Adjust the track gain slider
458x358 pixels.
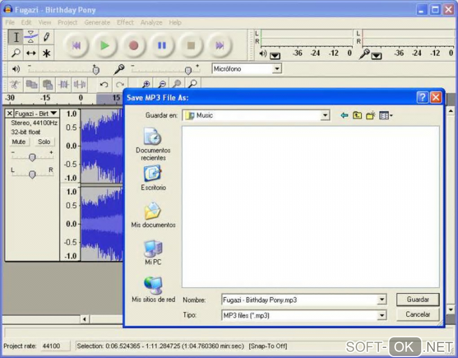coord(32,158)
